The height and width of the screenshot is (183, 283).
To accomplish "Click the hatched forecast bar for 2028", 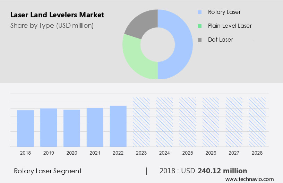I will coord(257,122).
